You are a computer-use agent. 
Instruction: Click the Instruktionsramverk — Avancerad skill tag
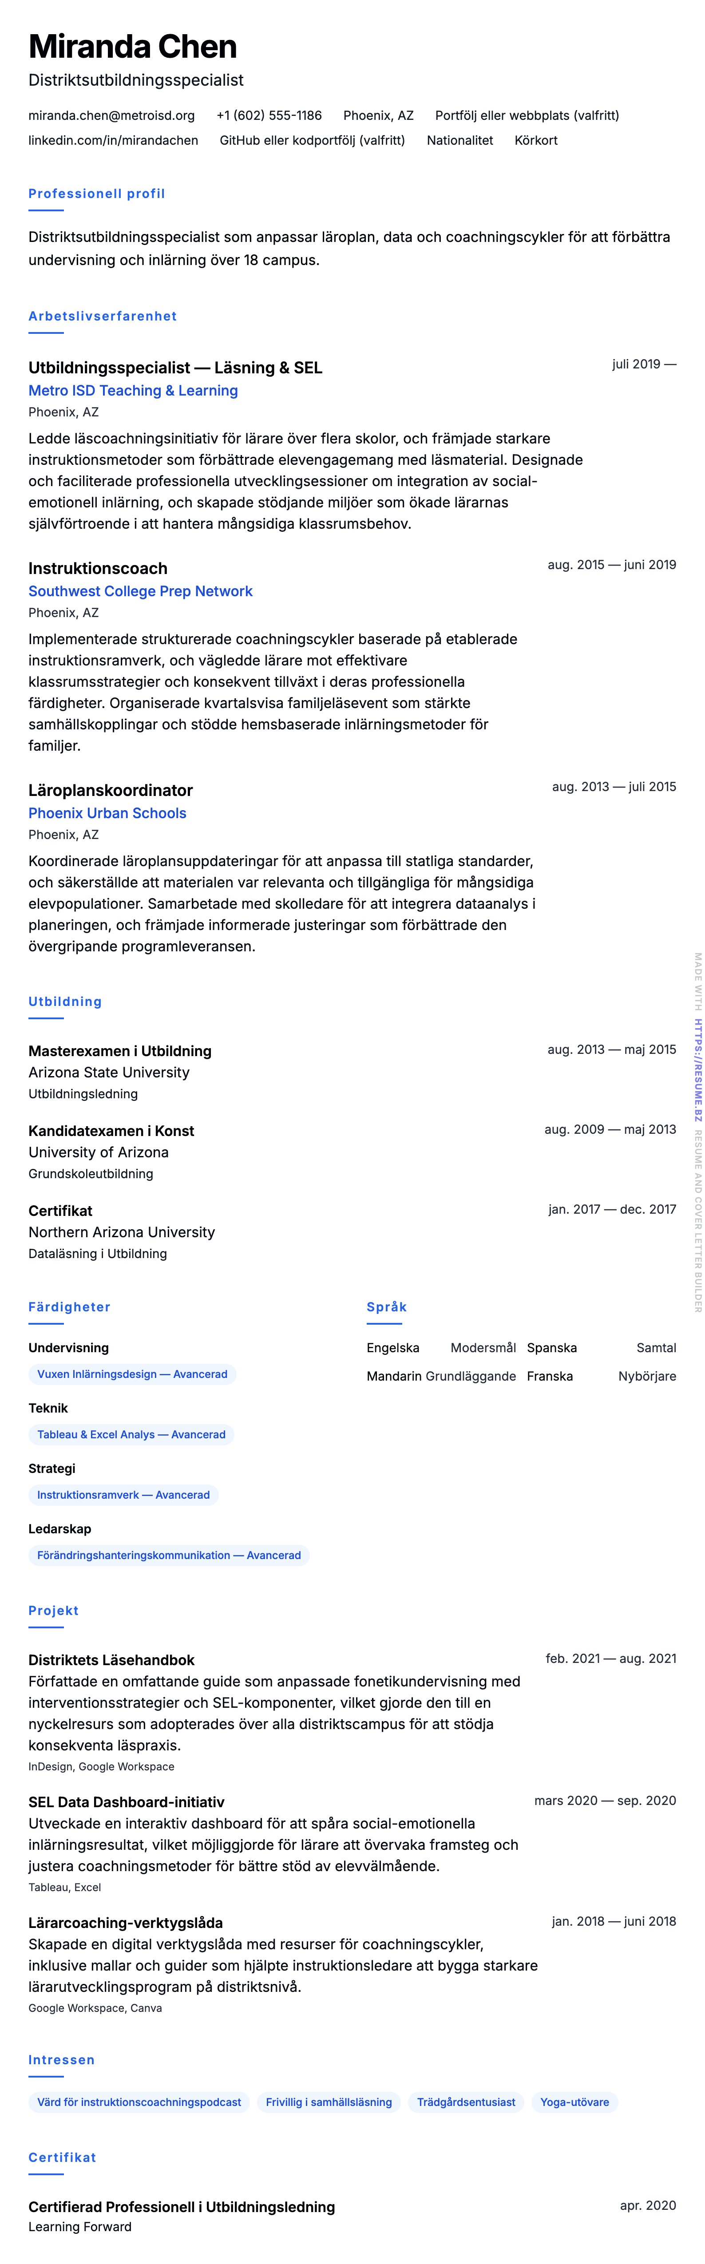click(x=123, y=1494)
